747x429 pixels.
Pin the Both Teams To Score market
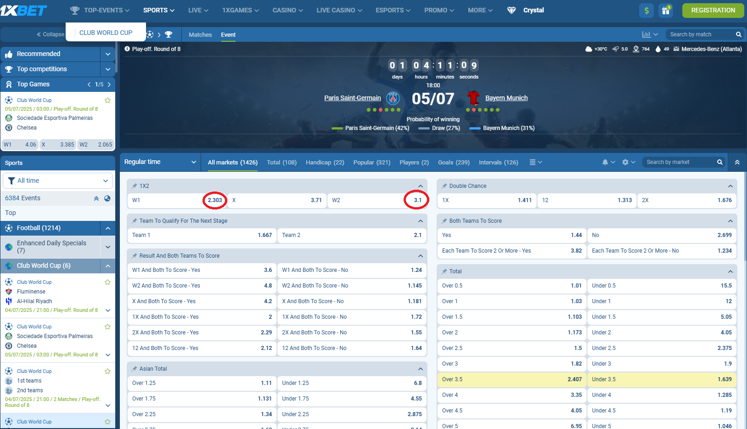[444, 221]
